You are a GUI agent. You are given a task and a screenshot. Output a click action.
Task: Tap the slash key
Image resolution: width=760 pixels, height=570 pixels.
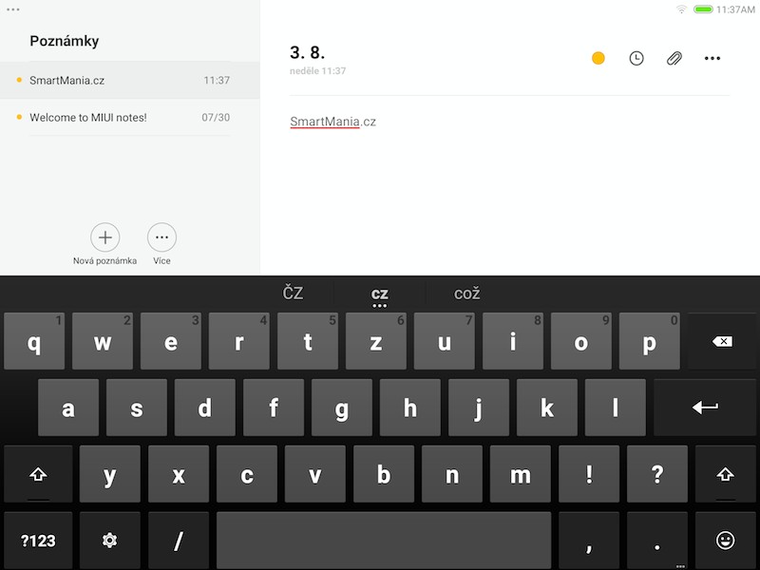179,540
